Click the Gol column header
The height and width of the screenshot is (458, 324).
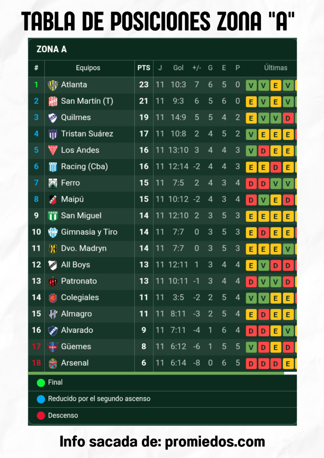point(178,68)
